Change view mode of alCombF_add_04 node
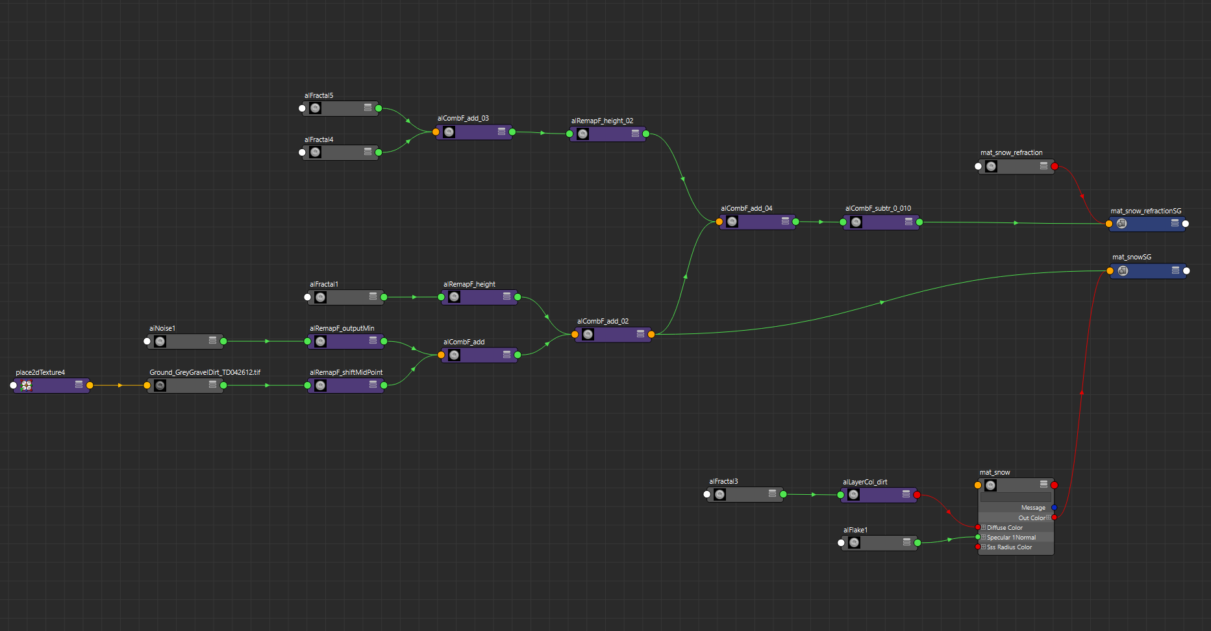 (785, 221)
